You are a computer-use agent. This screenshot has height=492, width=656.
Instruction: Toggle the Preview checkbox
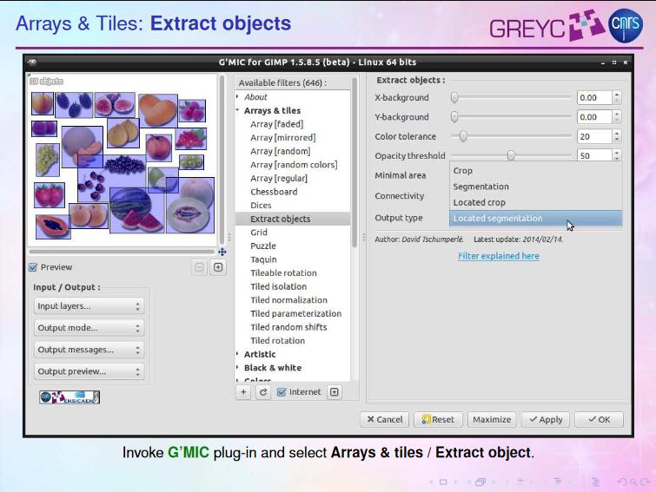tap(33, 267)
